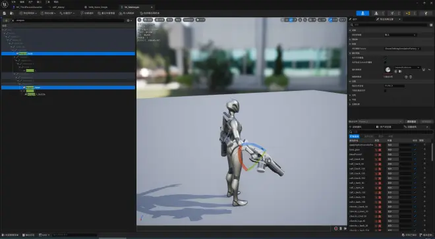Toggle checkbox in calf_l_back_50 curve row
The image size is (435, 239).
(x=415, y=159)
